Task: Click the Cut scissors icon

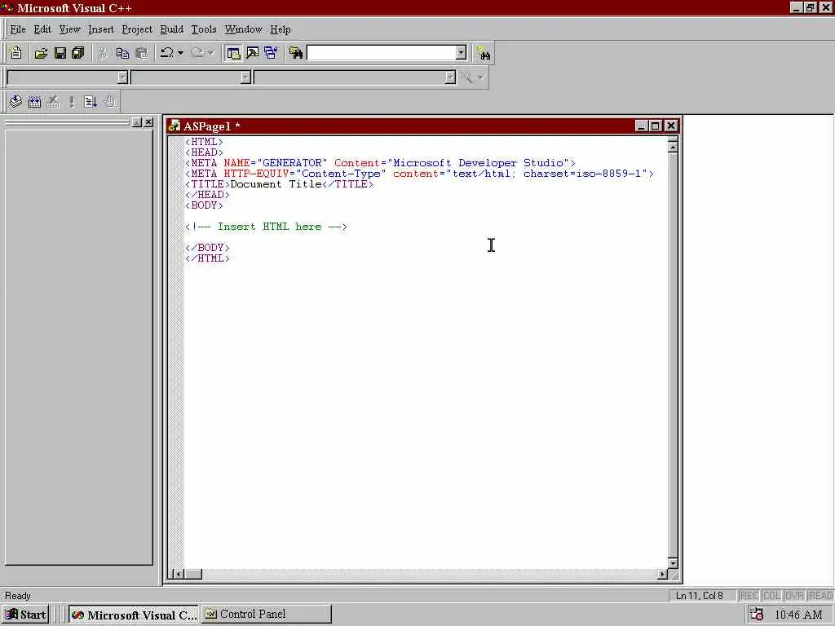Action: [x=103, y=53]
